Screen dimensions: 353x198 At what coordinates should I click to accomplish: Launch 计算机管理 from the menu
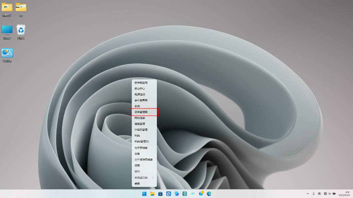pos(144,130)
